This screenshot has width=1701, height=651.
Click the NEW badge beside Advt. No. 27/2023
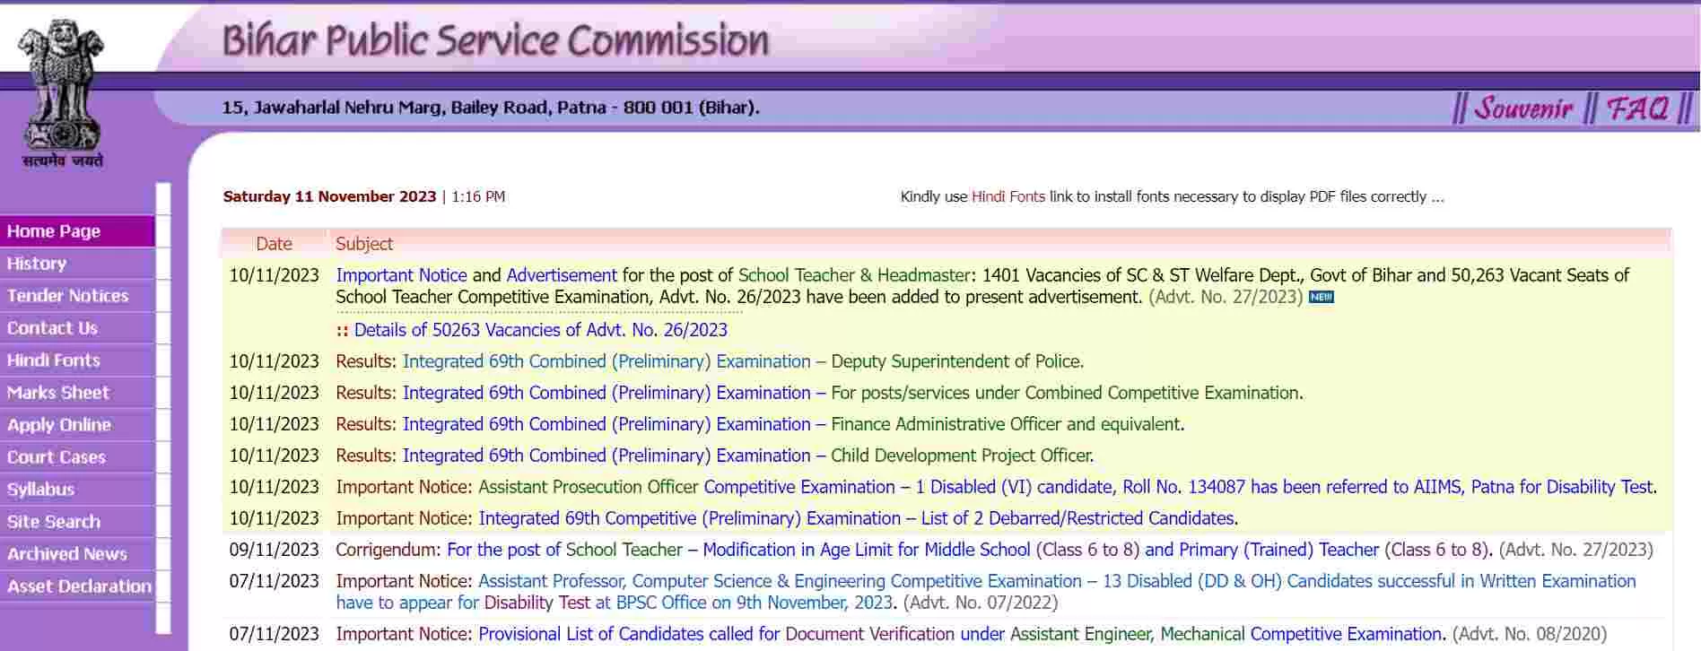(1322, 297)
